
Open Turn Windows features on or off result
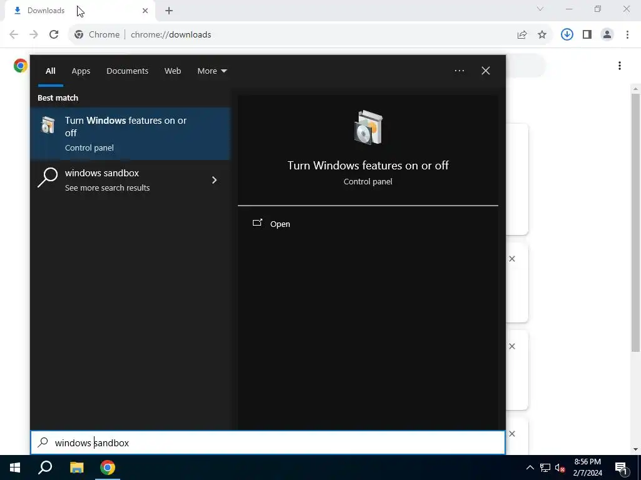tap(130, 134)
